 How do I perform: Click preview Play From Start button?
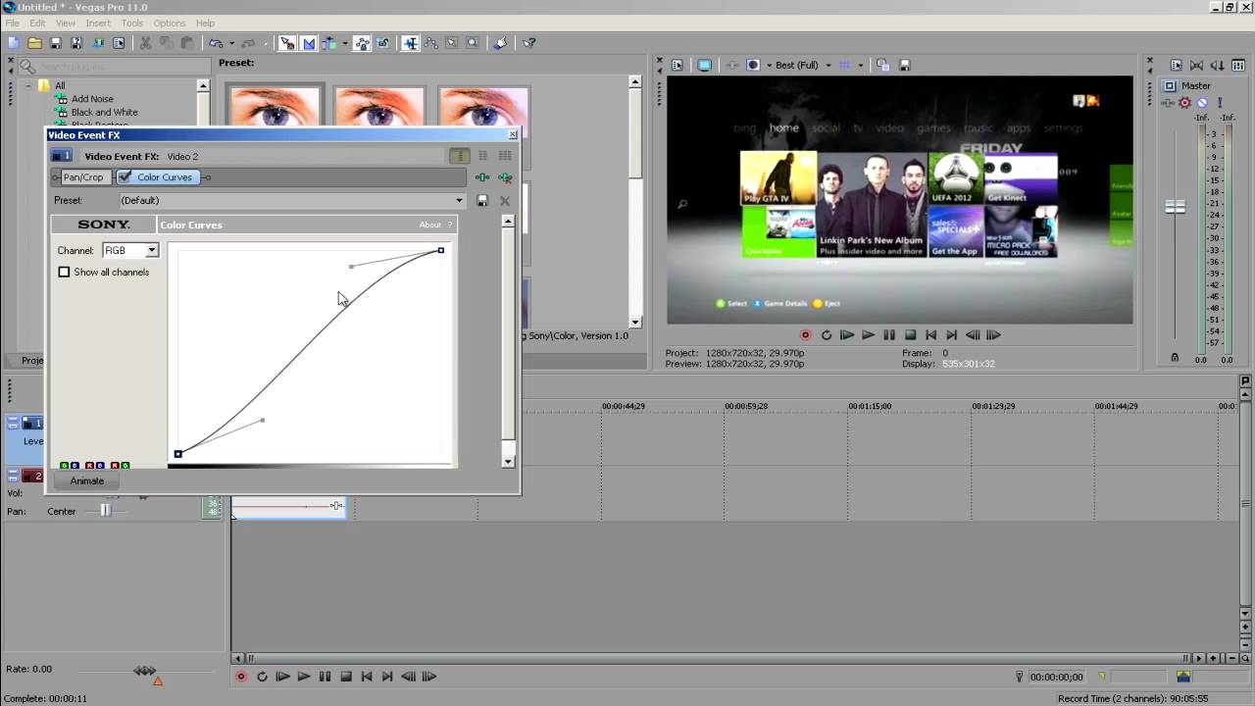tap(847, 334)
